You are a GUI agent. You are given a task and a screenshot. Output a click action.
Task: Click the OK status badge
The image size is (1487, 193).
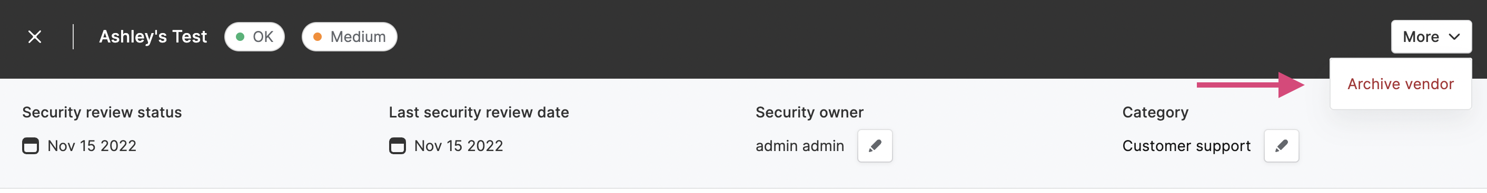pyautogui.click(x=254, y=37)
